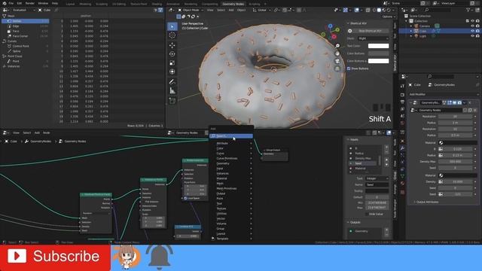Click the Zoom magnifier gizmo in viewport

click(x=337, y=45)
